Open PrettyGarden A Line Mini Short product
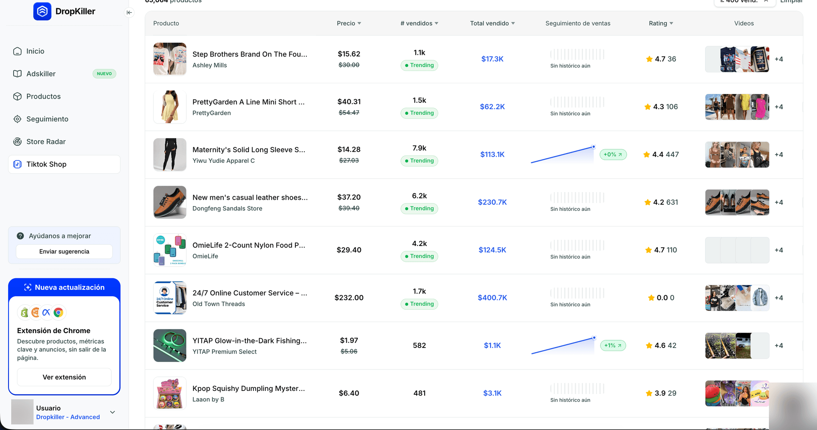 [x=249, y=102]
